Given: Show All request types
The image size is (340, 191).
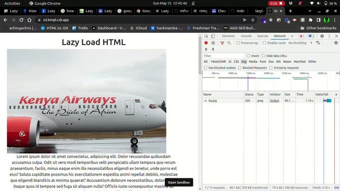Looking at the screenshot, I should pyautogui.click(x=206, y=62).
